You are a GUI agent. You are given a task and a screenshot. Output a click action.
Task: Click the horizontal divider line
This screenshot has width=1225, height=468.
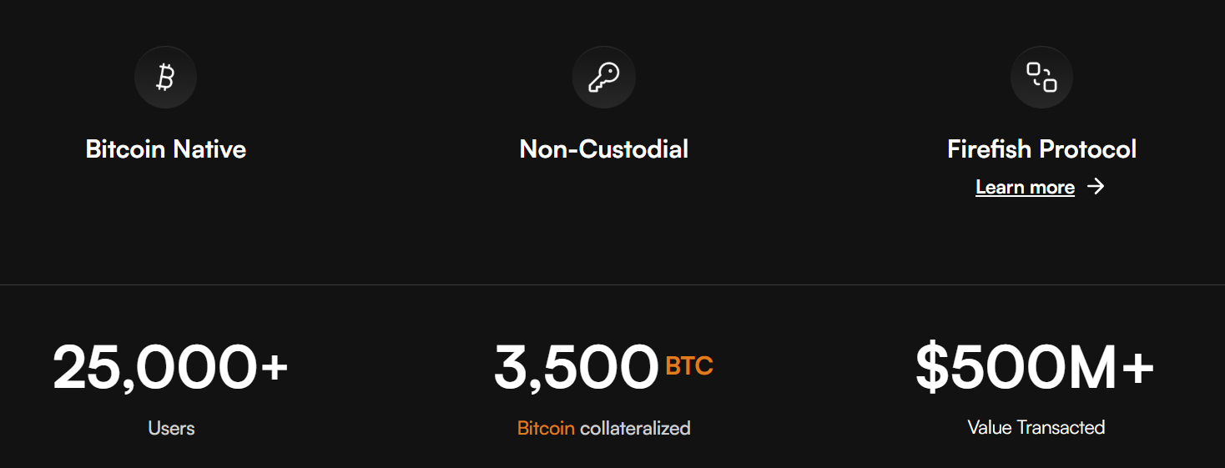[x=612, y=284]
